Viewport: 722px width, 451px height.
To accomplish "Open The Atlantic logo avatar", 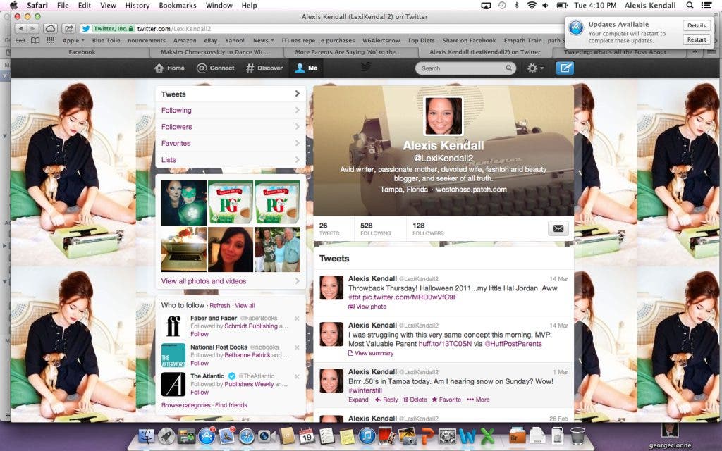I will [x=173, y=384].
